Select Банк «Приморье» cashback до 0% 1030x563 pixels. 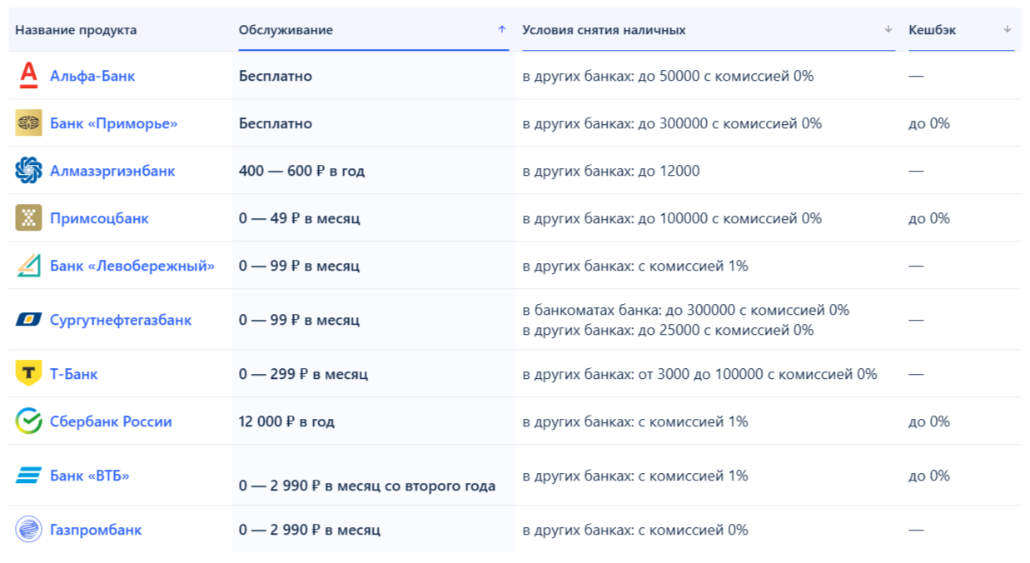coord(929,123)
